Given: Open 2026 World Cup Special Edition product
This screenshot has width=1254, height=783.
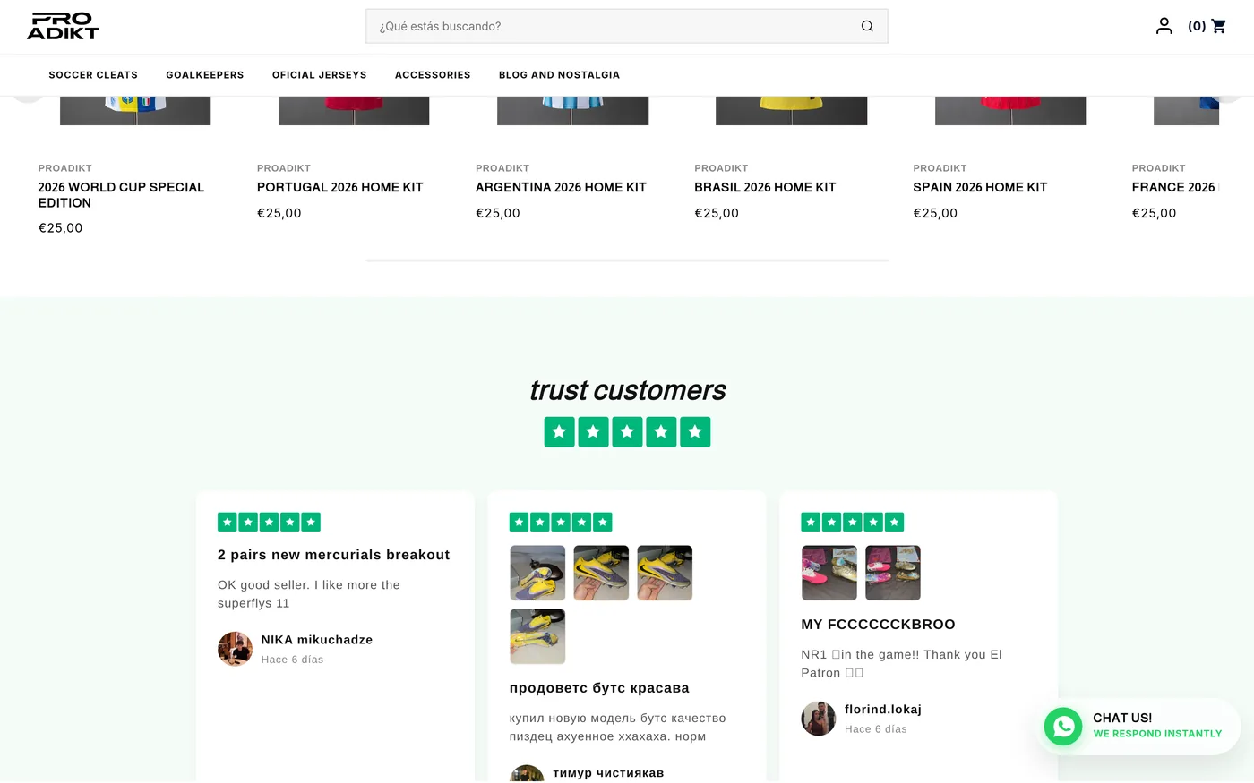Looking at the screenshot, I should pos(121,195).
